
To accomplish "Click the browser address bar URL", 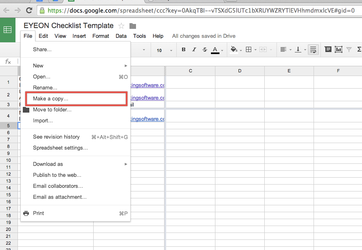I will coord(201,11).
